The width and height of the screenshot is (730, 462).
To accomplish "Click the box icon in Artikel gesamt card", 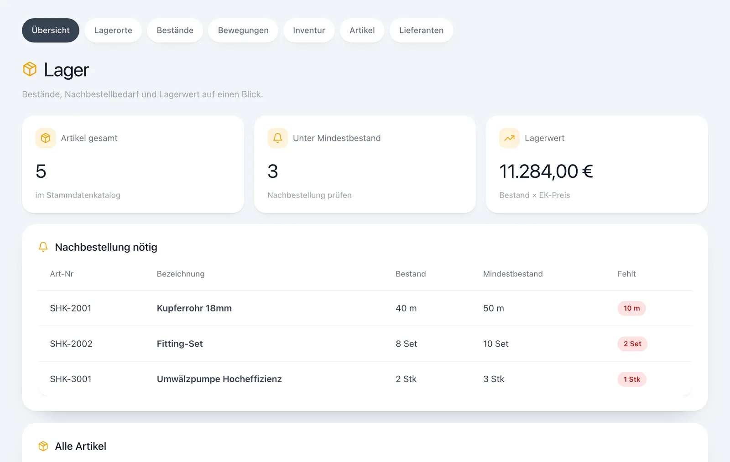I will pyautogui.click(x=46, y=138).
